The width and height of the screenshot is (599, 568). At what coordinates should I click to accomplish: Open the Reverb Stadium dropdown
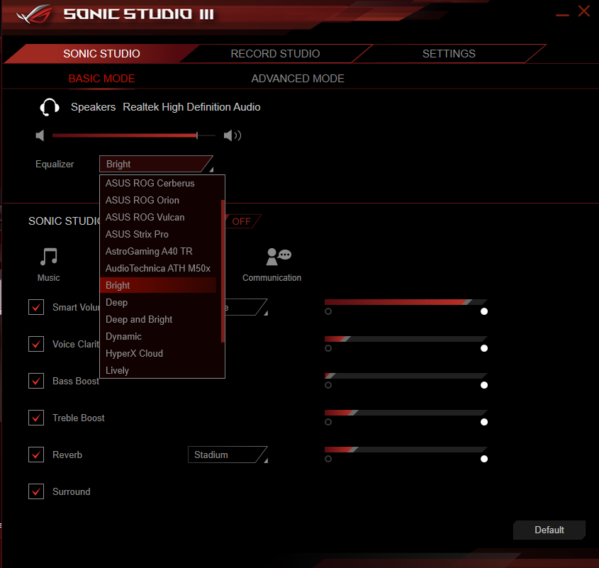point(228,455)
